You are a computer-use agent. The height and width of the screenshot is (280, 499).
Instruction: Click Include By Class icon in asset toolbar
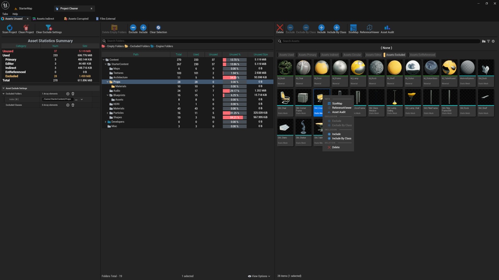point(336,28)
